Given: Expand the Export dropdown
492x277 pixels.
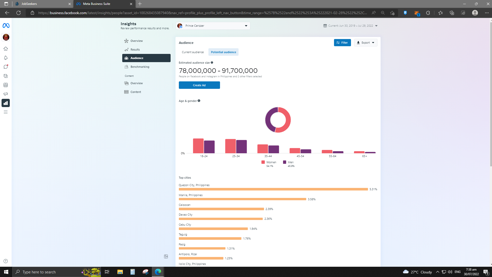Looking at the screenshot, I should tap(366, 43).
